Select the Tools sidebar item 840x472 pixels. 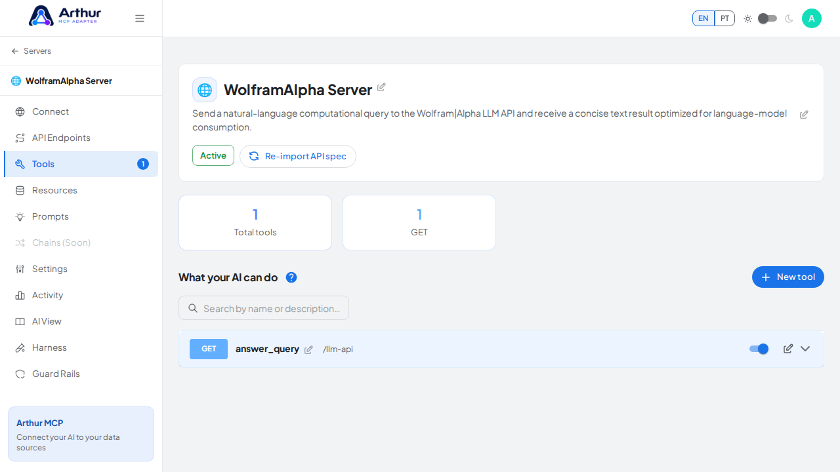(81, 164)
